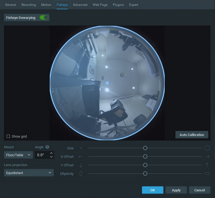Image resolution: width=215 pixels, height=198 pixels.
Task: Decrease the Angle value with down arrow
Action: point(51,157)
